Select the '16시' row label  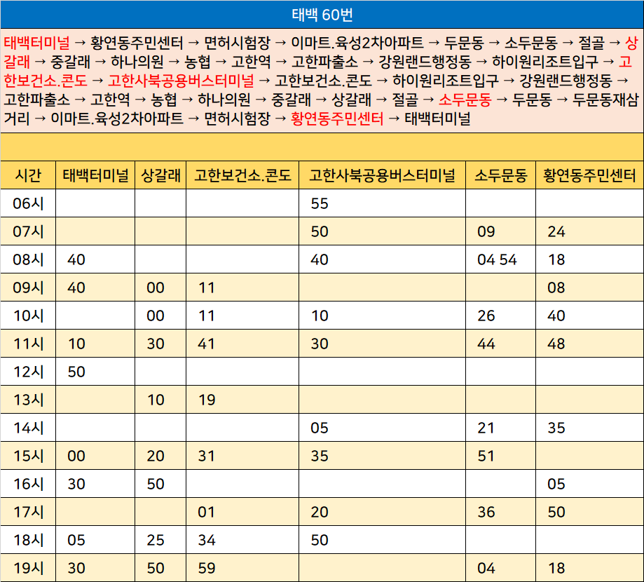(28, 484)
